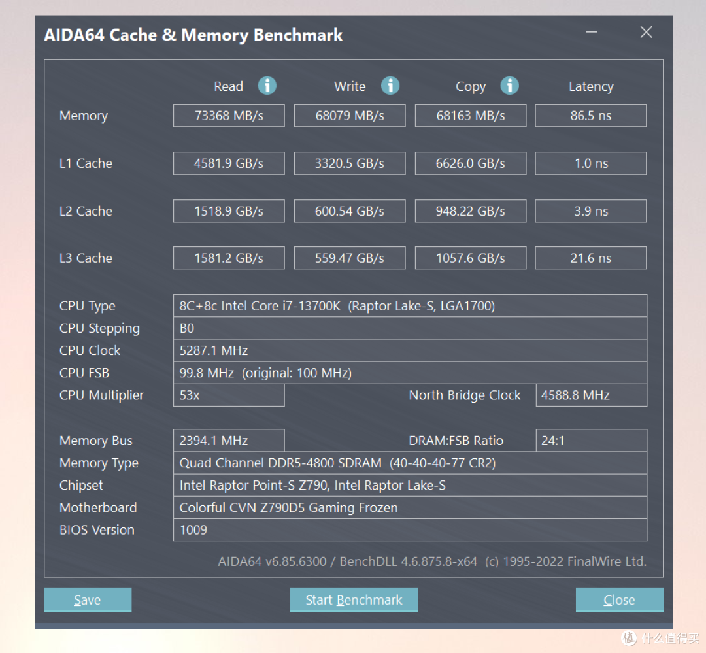Click L2 Cache Write 600.54 GB/s

pos(350,210)
